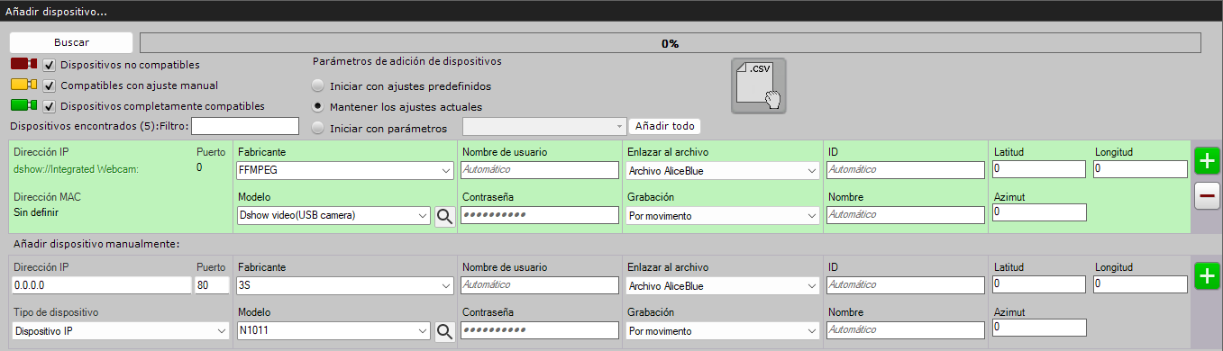Click the Buscar button
This screenshot has height=351, width=1223.
coord(71,42)
